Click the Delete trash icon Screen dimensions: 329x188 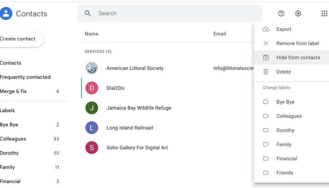(x=266, y=71)
